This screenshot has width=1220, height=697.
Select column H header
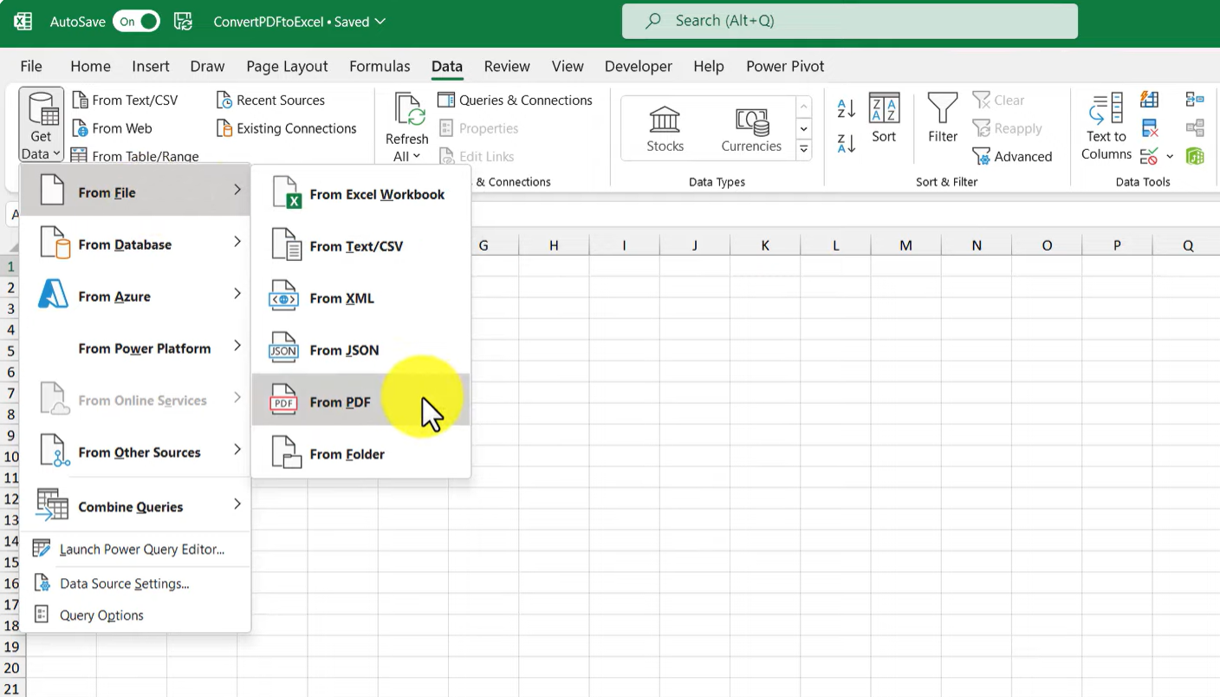click(x=554, y=245)
